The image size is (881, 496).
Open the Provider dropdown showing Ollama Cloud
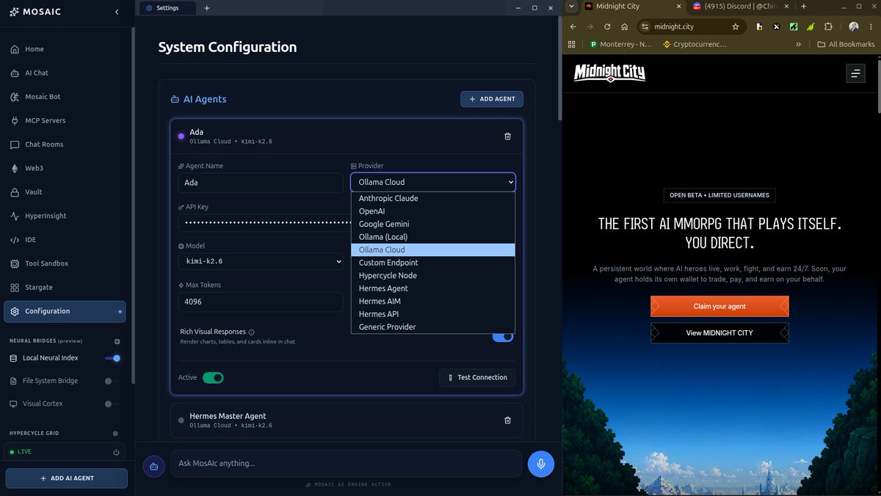433,182
